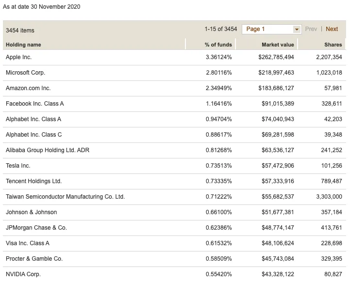Click JPMorgan market value $48,774,147
Image resolution: width=350 pixels, height=282 pixels.
click(x=278, y=228)
